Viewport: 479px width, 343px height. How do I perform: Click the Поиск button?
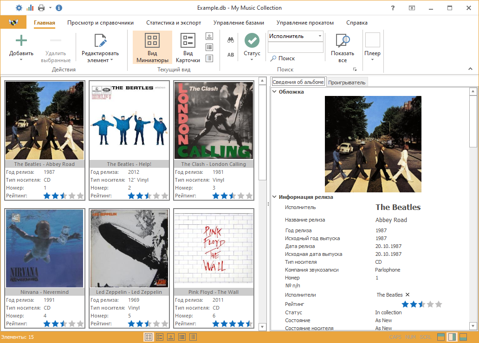[x=283, y=58]
